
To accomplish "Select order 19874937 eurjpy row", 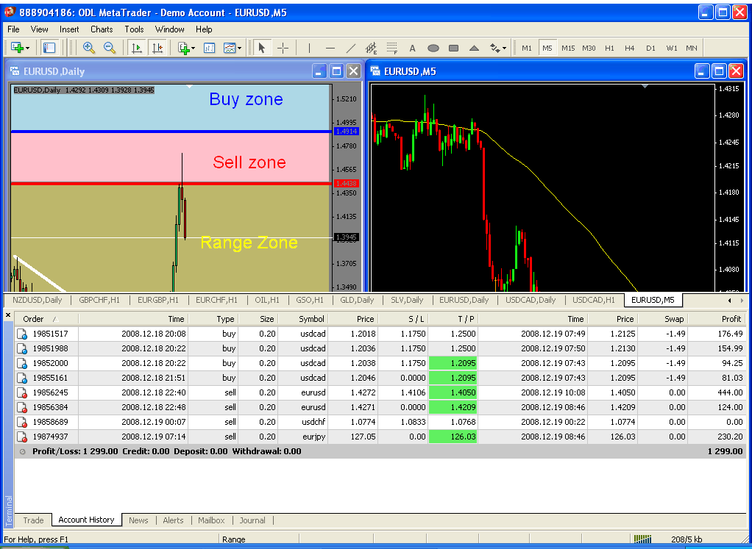I will click(380, 437).
